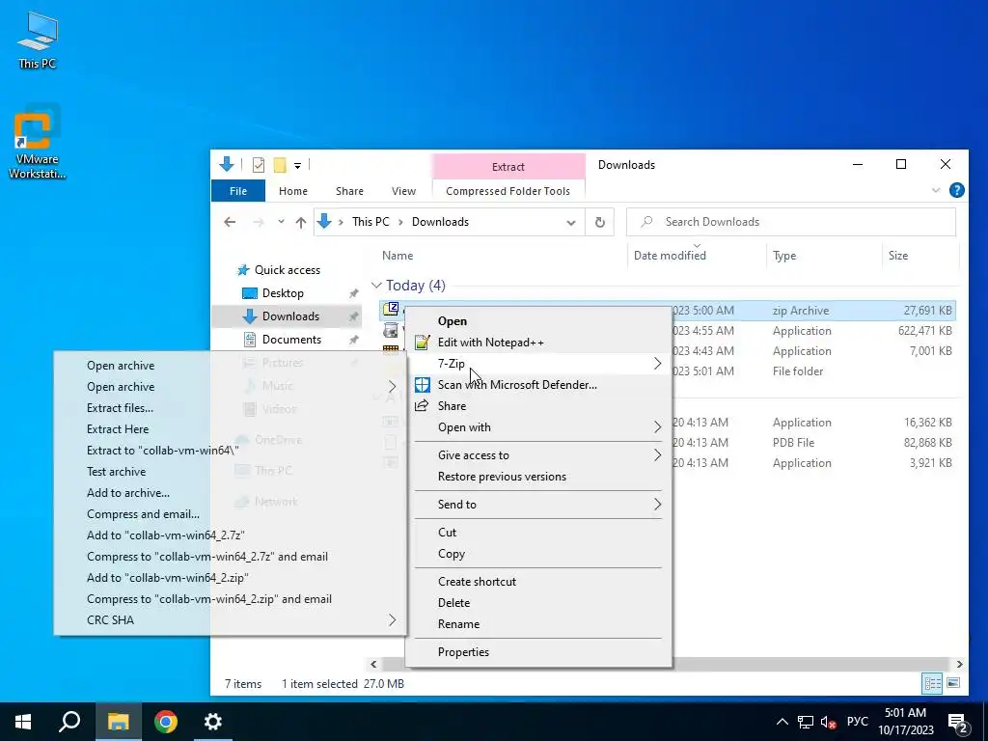Choose Rename in the context menu
Viewport: 988px width, 741px height.
pos(538,624)
